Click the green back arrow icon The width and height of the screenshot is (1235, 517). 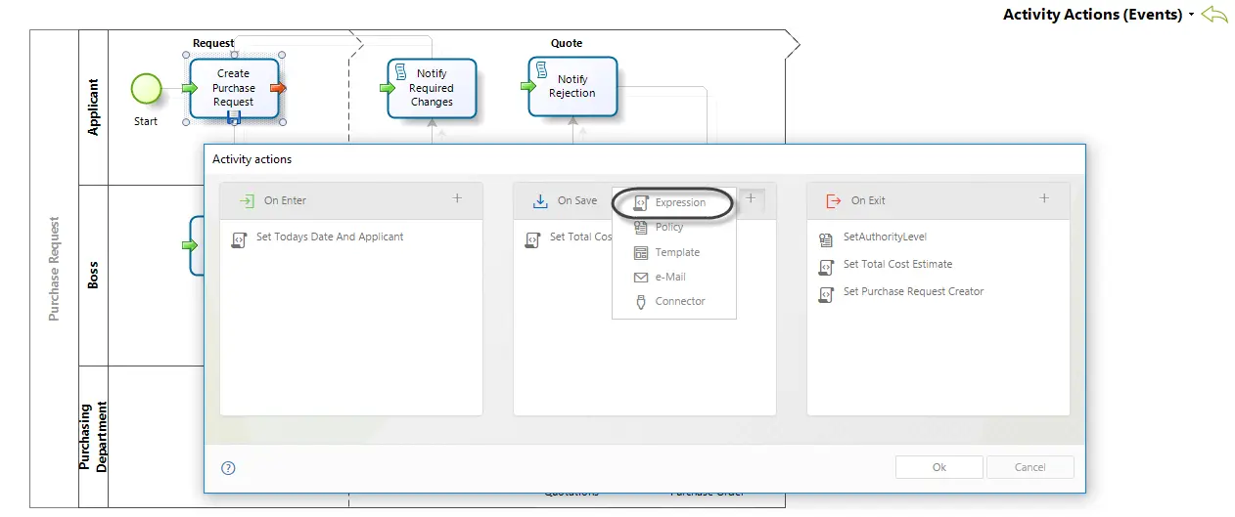(x=1213, y=15)
